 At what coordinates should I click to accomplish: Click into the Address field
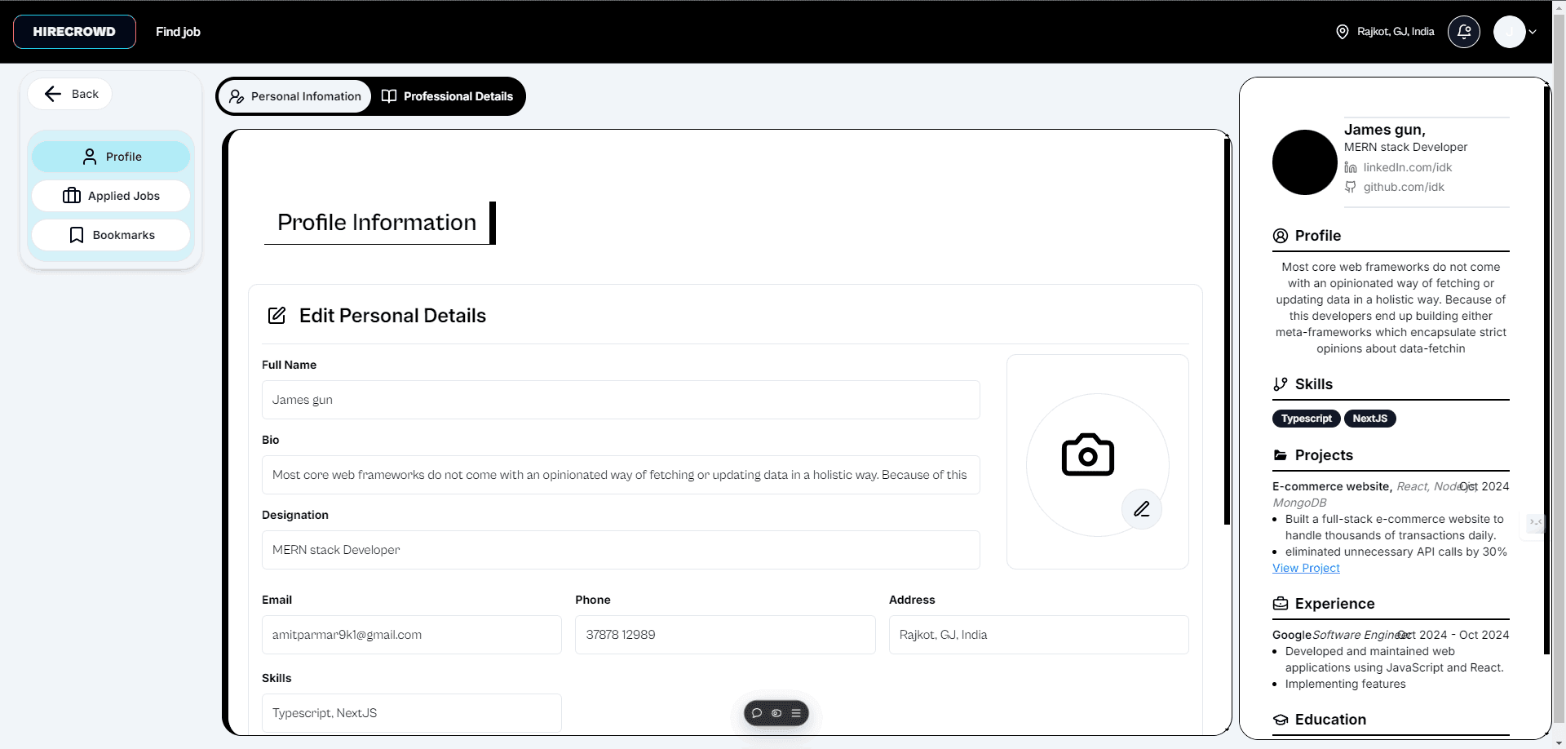pos(1039,635)
